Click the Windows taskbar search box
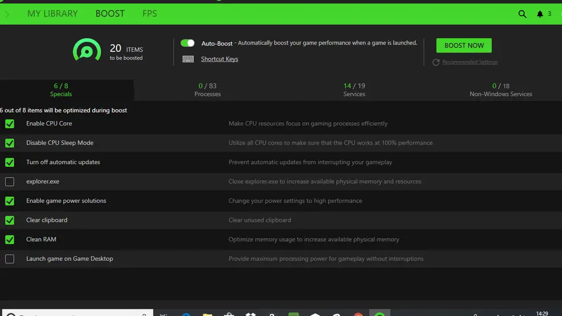Screen dimensions: 562x316 78,313
